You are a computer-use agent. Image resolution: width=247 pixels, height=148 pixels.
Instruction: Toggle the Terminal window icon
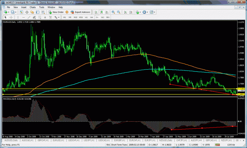tap(38, 12)
